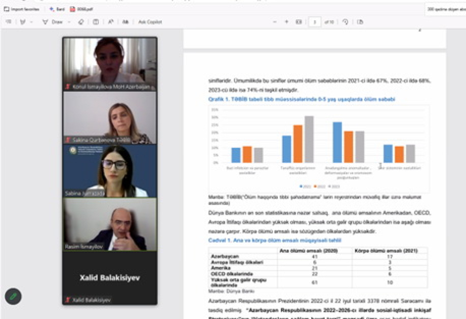Open the page layout view icon
This screenshot has height=319, width=466.
point(96,22)
